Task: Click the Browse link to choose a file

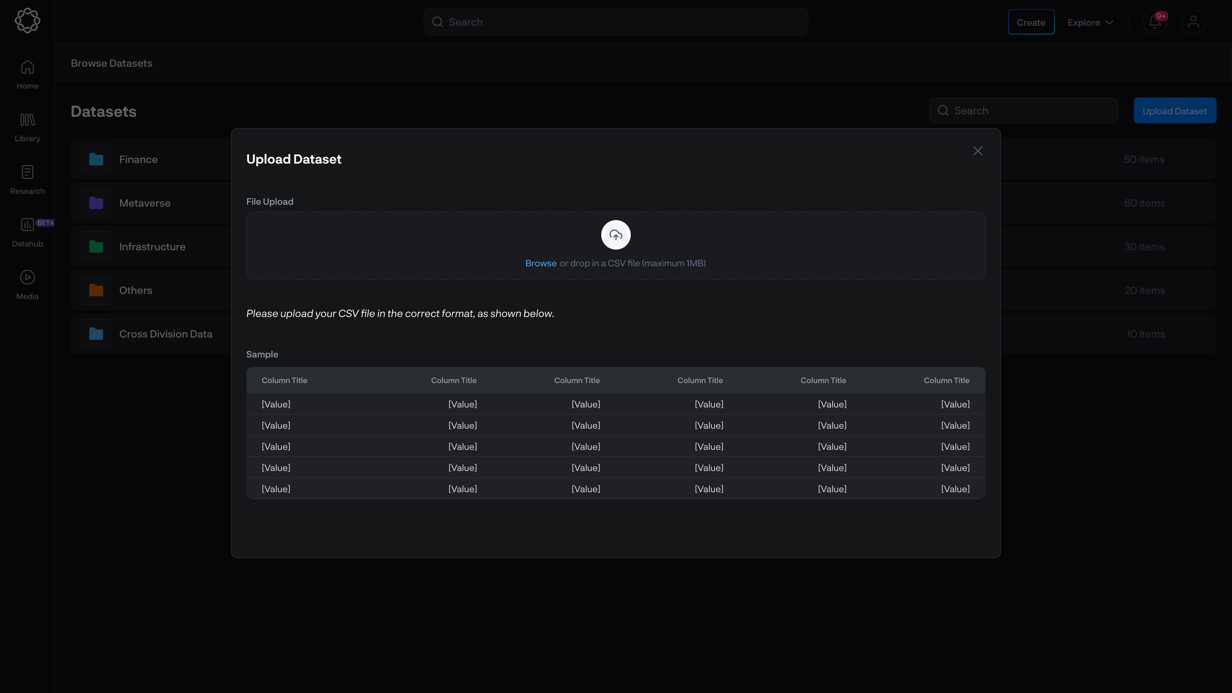Action: pyautogui.click(x=540, y=263)
